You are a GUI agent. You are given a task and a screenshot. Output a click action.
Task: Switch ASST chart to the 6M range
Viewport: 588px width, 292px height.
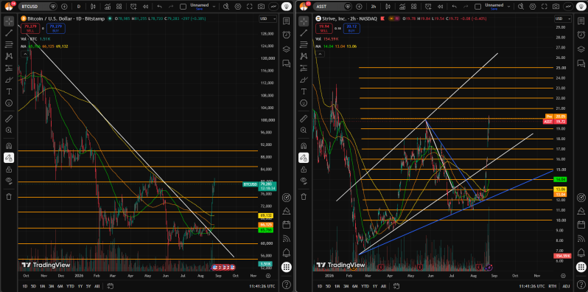coord(354,286)
